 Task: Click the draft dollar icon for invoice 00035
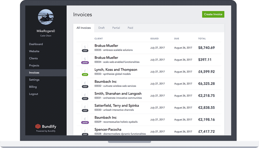(x=85, y=48)
